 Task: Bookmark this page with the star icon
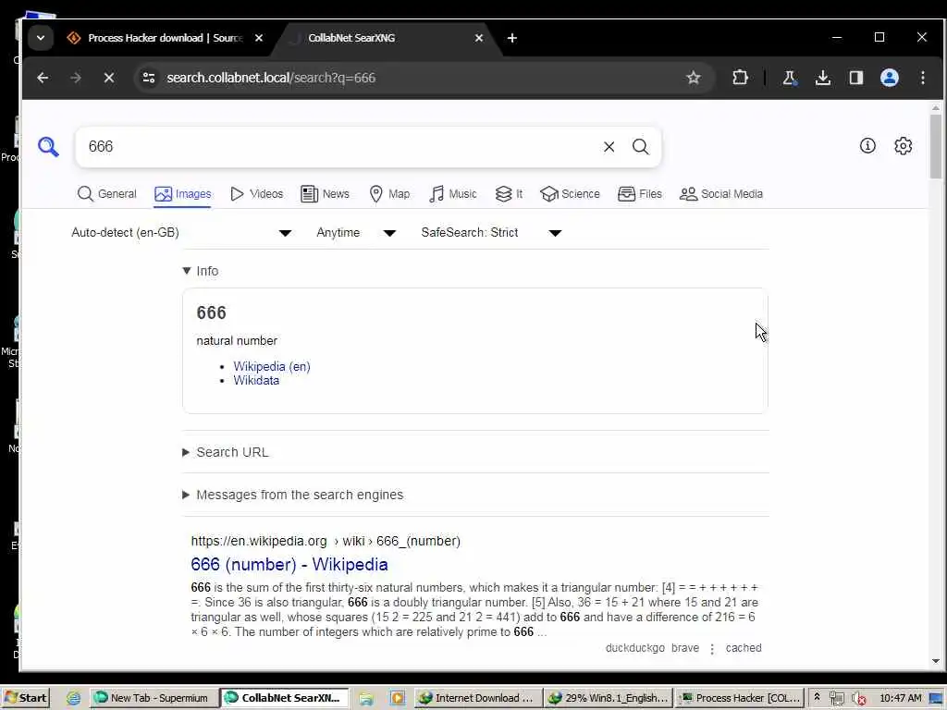pyautogui.click(x=694, y=78)
